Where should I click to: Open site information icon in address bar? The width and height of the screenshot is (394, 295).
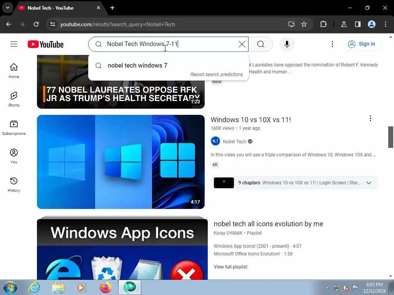pos(52,24)
